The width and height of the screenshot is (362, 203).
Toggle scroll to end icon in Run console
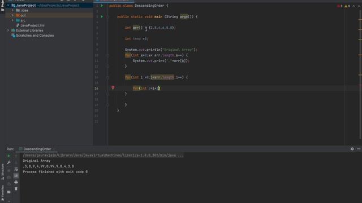point(16,176)
